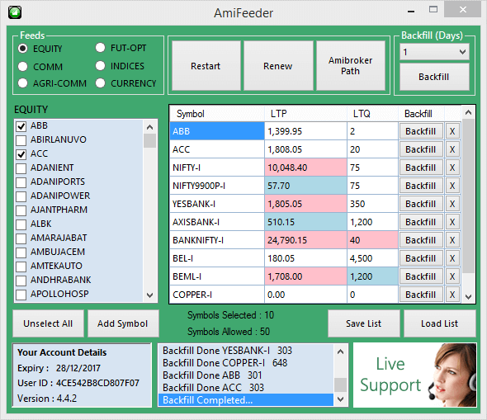
Task: Click the Unselect All button
Action: (48, 323)
